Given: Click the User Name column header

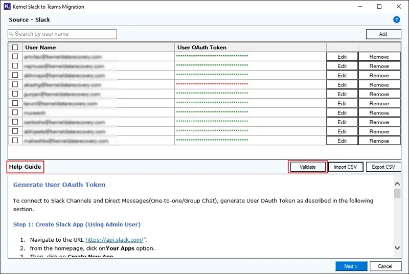Looking at the screenshot, I should click(x=98, y=48).
